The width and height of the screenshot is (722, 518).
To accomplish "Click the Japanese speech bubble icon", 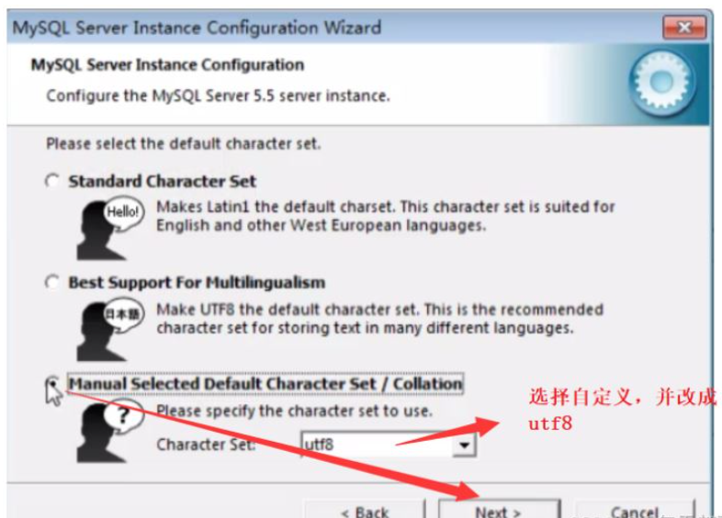I will coord(110,330).
